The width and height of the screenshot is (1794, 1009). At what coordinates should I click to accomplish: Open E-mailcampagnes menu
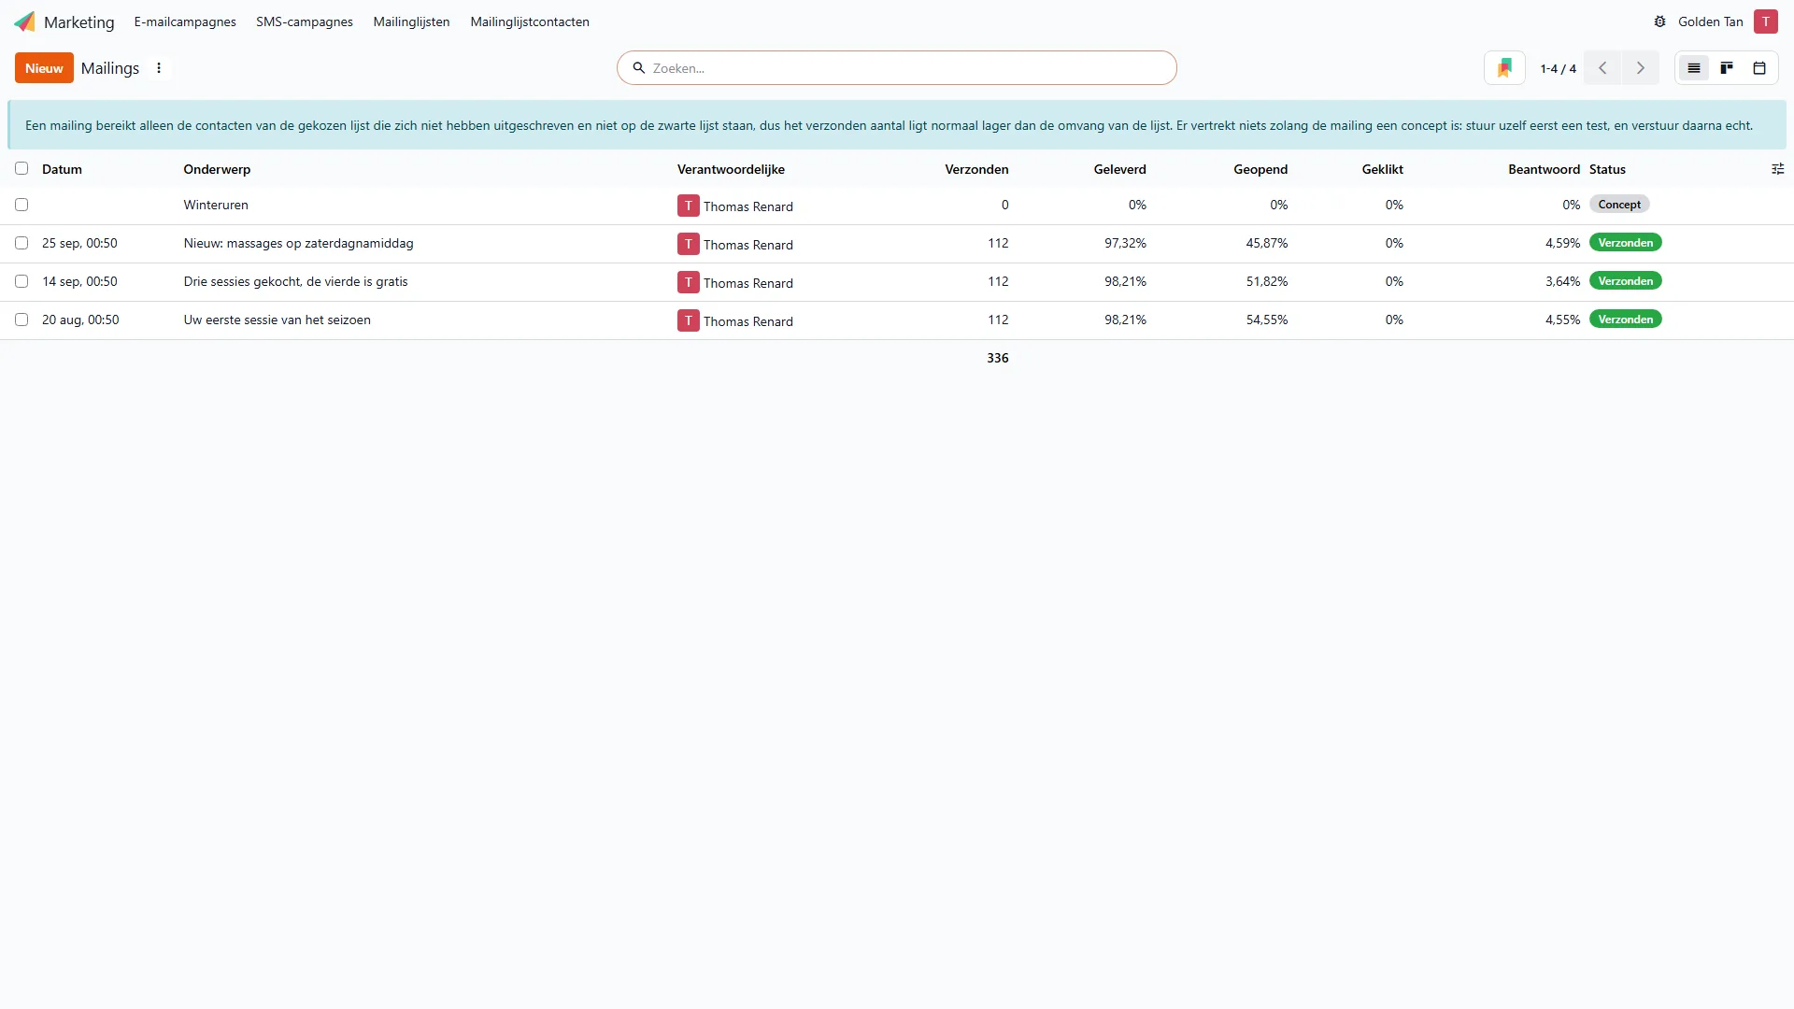click(185, 21)
